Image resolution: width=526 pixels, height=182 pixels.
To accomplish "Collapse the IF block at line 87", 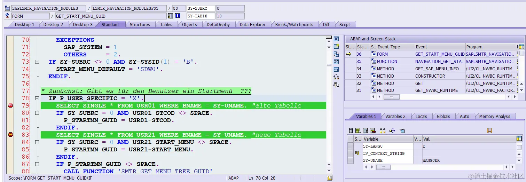I will (x=37, y=164).
